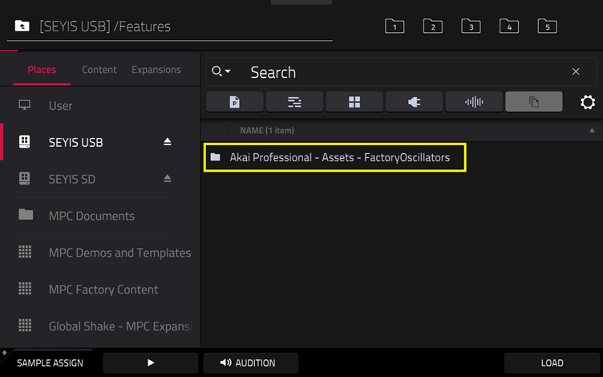Click the path text [SEYIS USB] /Features
This screenshot has width=603, height=377.
(105, 26)
